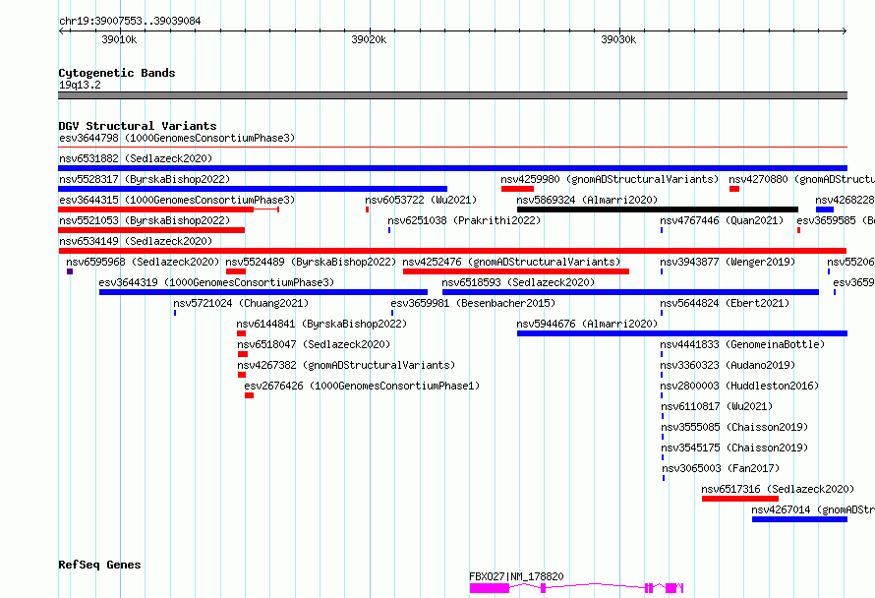Viewport: 875px width, 598px height.
Task: Open esv3644315 (1000GenomesConsortiumPhase3) variant
Action: [x=177, y=200]
